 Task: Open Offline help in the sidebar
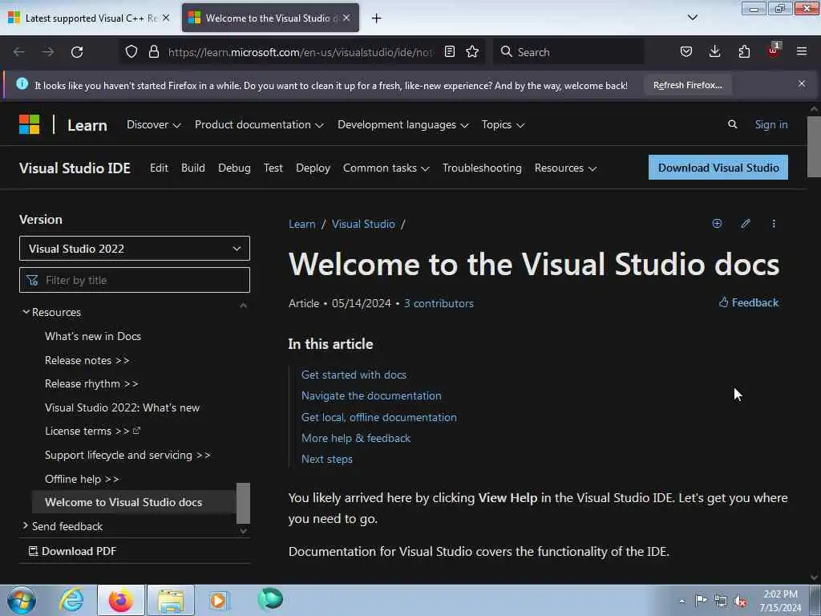(82, 480)
